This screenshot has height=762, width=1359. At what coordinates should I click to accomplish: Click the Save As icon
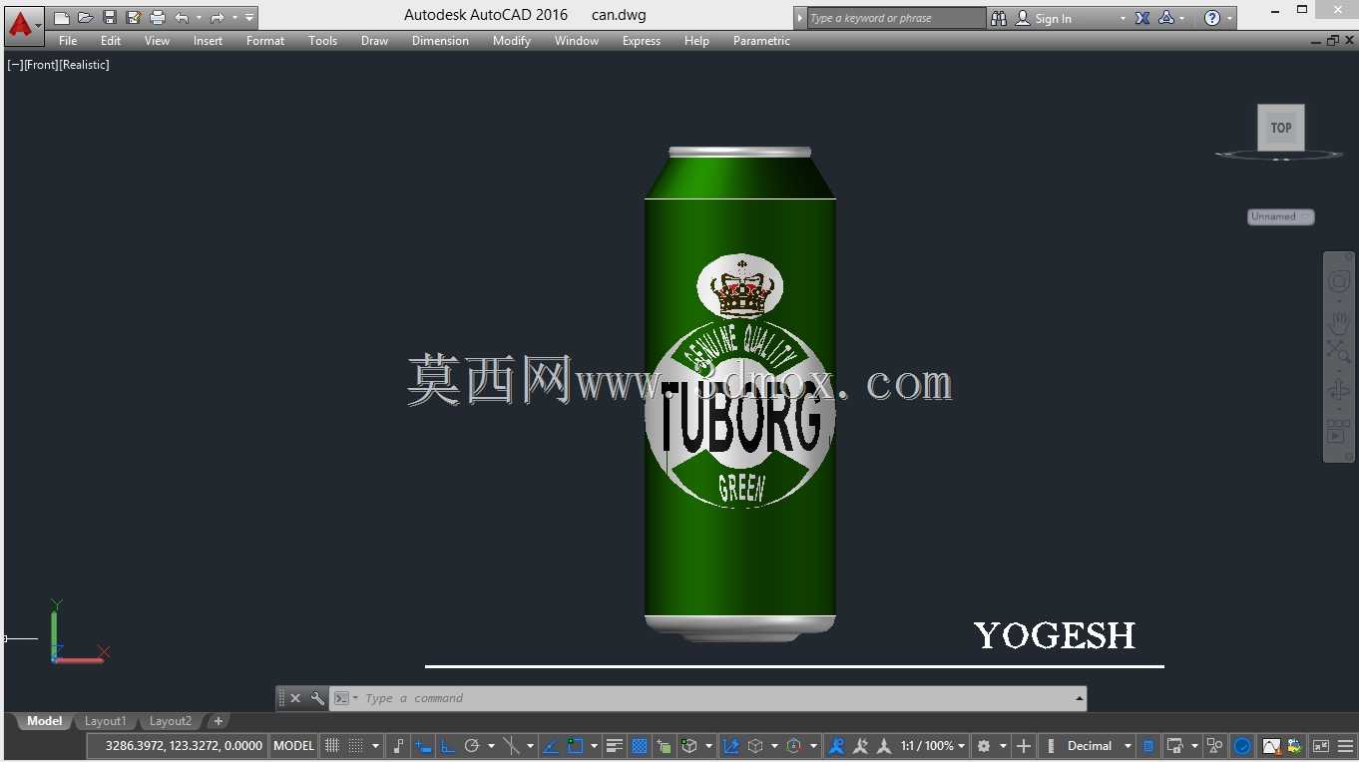134,18
